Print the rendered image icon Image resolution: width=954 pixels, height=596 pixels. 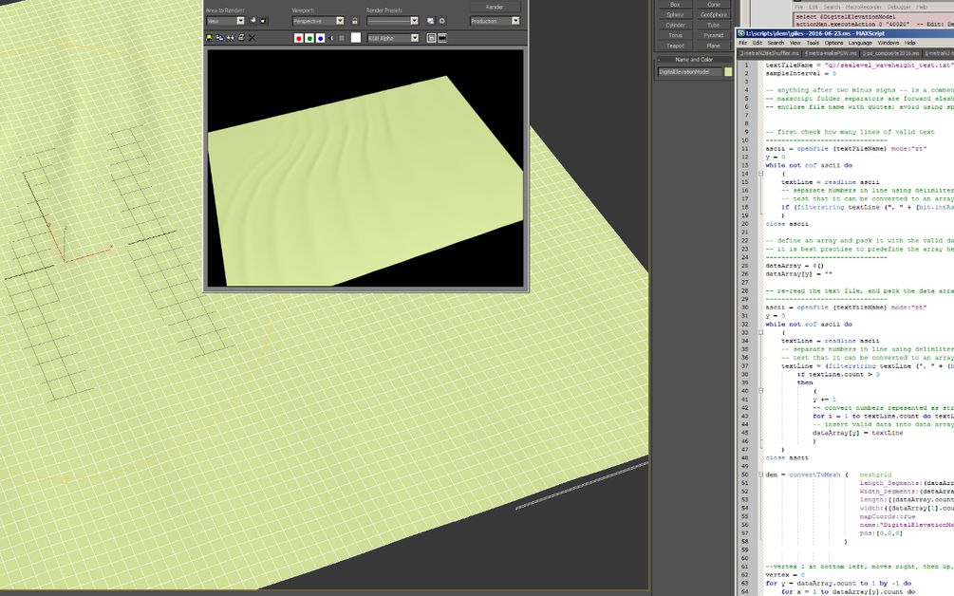click(x=241, y=38)
